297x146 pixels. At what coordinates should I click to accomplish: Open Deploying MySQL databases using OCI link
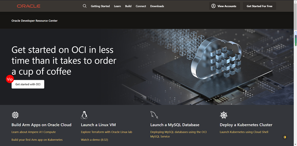[x=178, y=134]
